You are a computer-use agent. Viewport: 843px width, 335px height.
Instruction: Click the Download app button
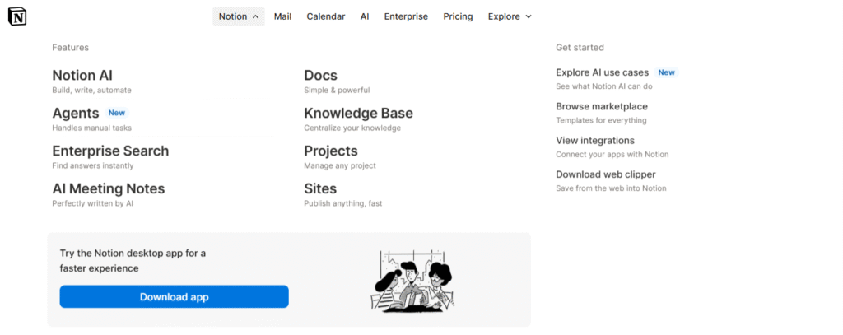tap(174, 297)
